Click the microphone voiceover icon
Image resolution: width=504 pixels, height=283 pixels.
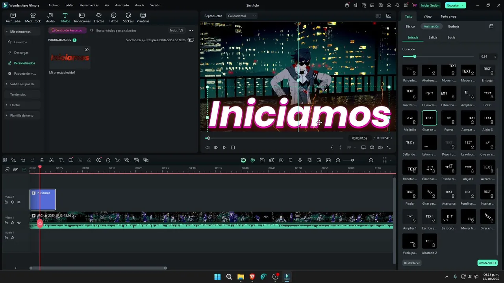click(300, 160)
